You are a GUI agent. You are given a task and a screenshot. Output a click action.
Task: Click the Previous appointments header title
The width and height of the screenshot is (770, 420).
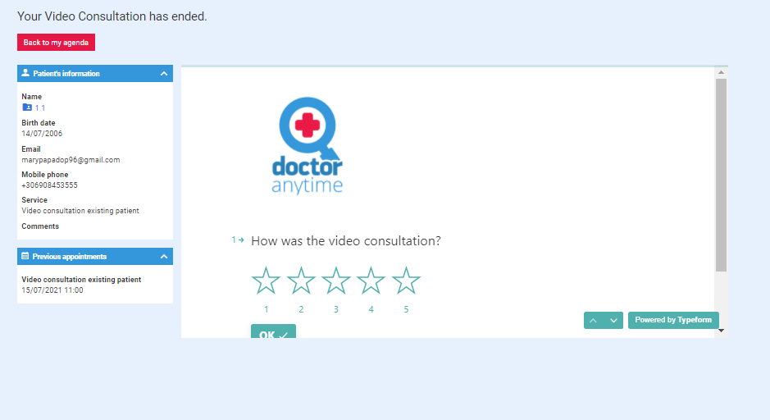point(69,257)
